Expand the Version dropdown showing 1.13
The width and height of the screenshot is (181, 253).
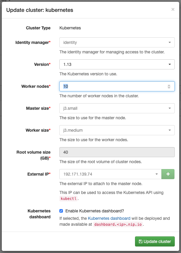pos(117,64)
